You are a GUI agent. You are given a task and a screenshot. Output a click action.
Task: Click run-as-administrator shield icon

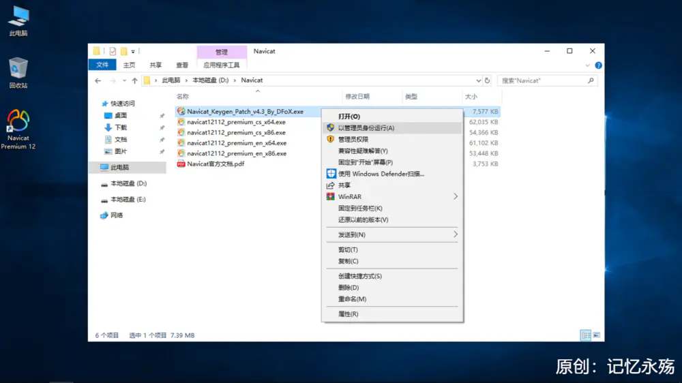(x=331, y=128)
